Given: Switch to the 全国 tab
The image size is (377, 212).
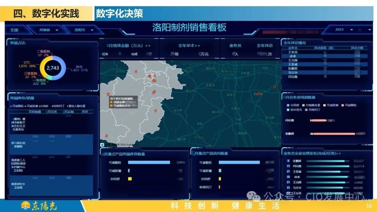Looking at the screenshot, I should 14,30.
